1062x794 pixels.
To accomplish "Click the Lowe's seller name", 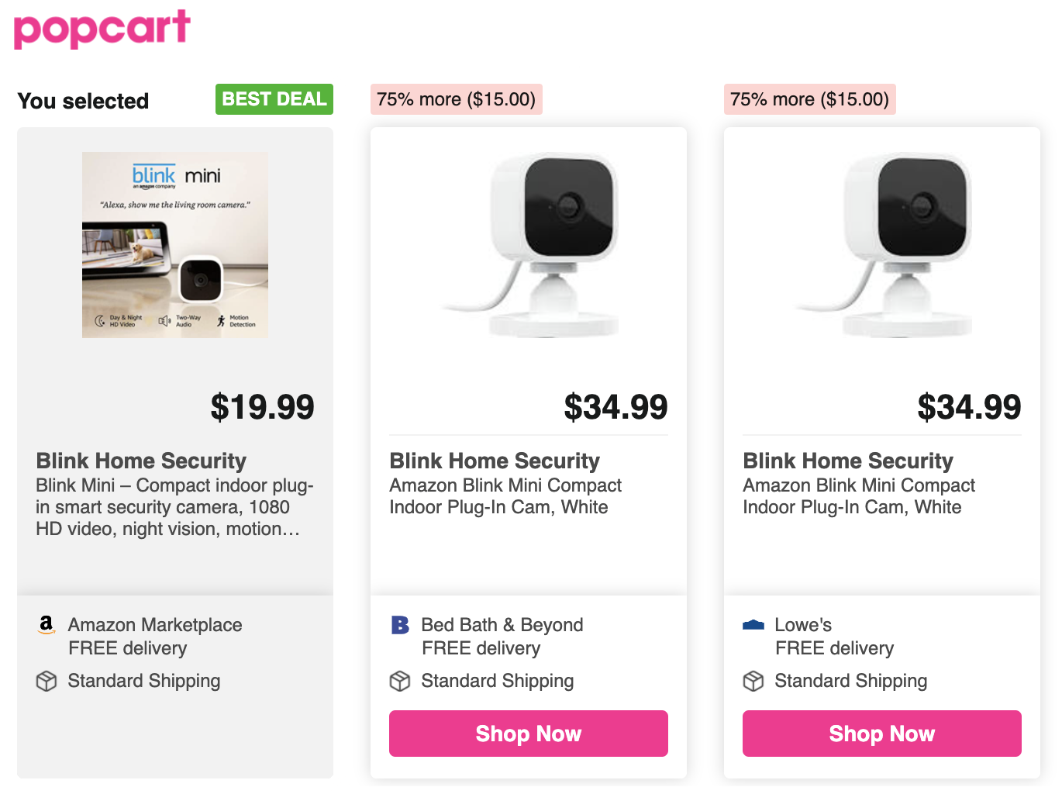I will click(x=803, y=625).
